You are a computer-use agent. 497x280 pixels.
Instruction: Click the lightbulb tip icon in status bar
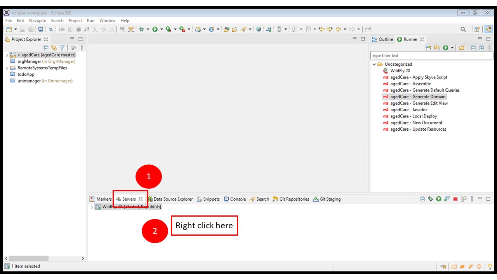click(x=490, y=266)
